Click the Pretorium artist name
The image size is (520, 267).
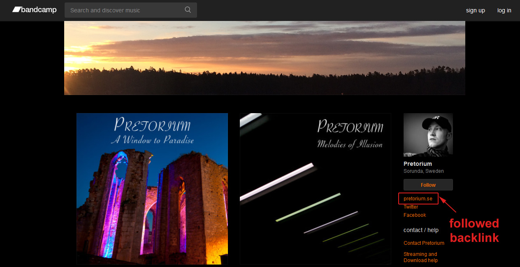418,164
